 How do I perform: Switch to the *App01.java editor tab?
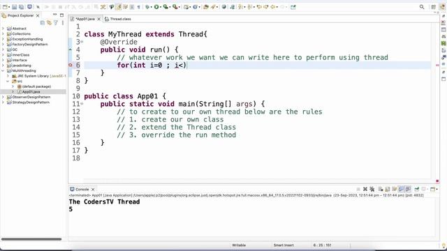coord(85,19)
